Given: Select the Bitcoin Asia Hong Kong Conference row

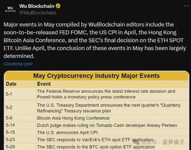Looking at the screenshot, I should tap(96, 118).
